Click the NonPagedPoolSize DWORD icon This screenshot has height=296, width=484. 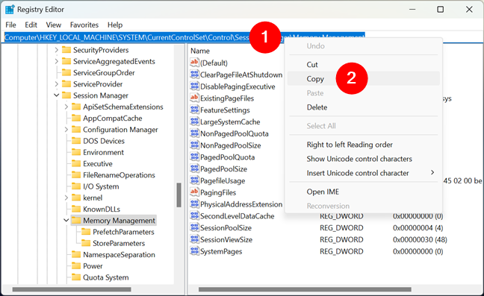pyautogui.click(x=194, y=145)
